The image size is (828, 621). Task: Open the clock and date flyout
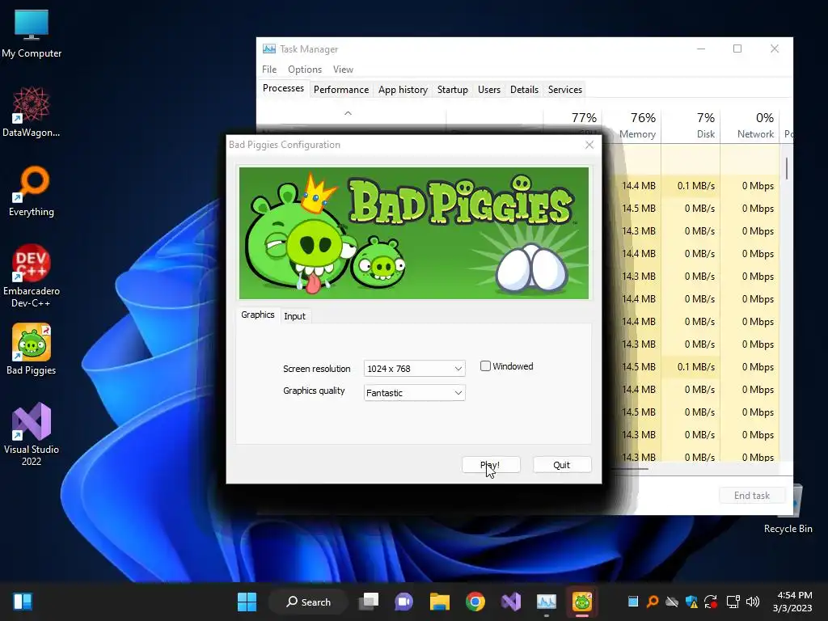794,602
